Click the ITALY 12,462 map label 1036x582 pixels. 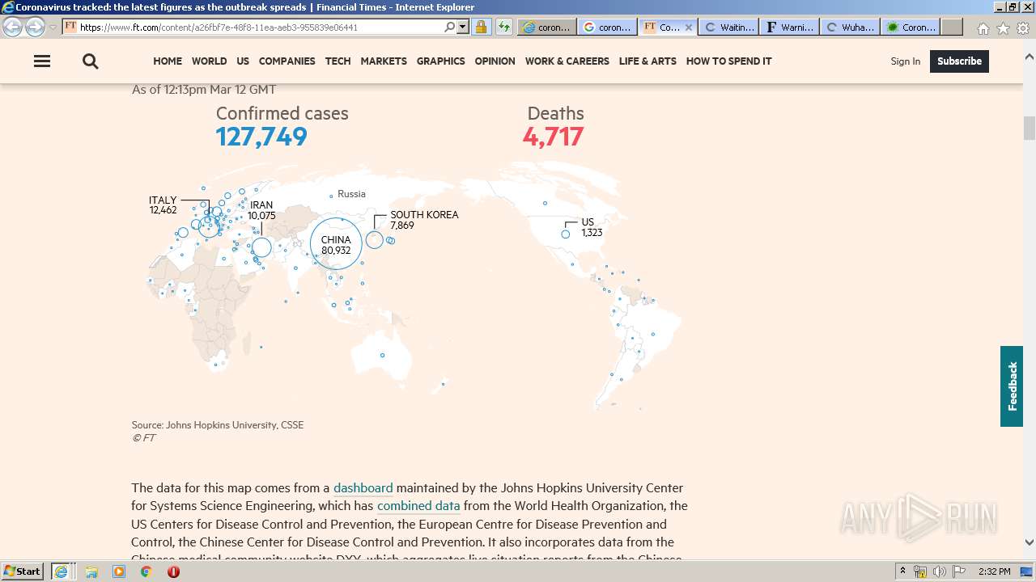(x=163, y=205)
